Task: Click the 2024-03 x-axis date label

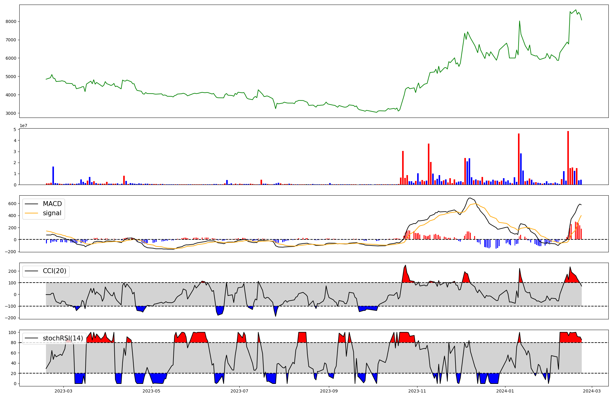Action: click(x=592, y=391)
